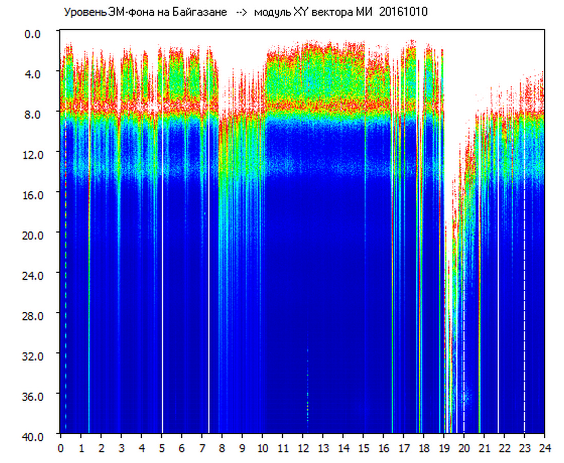564x463 pixels.
Task: Click the chart title text "Уровень ЭМ-фона на Байгазане"
Action: (145, 13)
